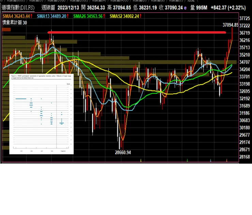Click the 28168 price axis label

click(x=245, y=157)
